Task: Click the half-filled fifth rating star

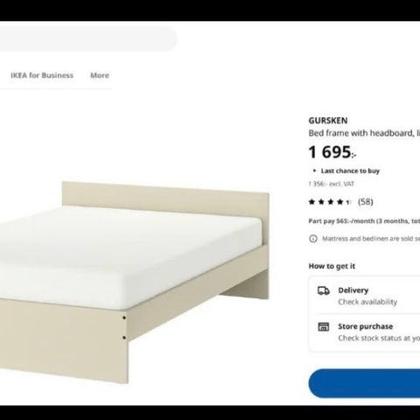Action: [348, 202]
